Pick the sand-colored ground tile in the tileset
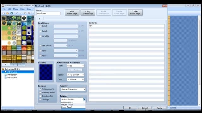 [x=4, y=33]
